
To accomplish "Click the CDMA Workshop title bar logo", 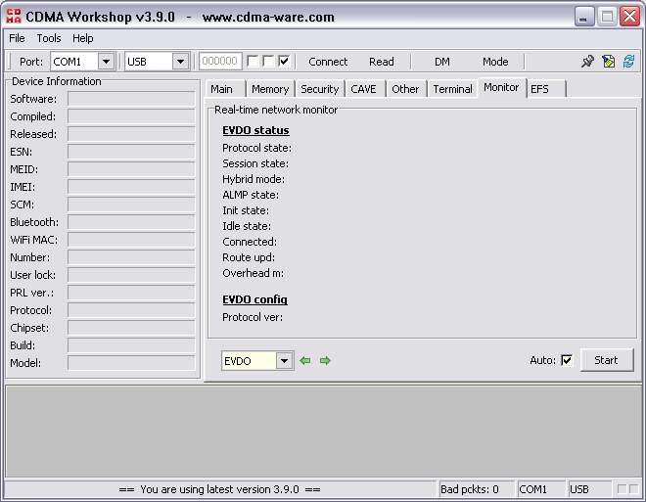I will (14, 17).
